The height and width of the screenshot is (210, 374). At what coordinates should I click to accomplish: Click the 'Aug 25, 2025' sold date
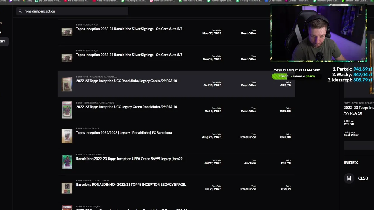(212, 137)
